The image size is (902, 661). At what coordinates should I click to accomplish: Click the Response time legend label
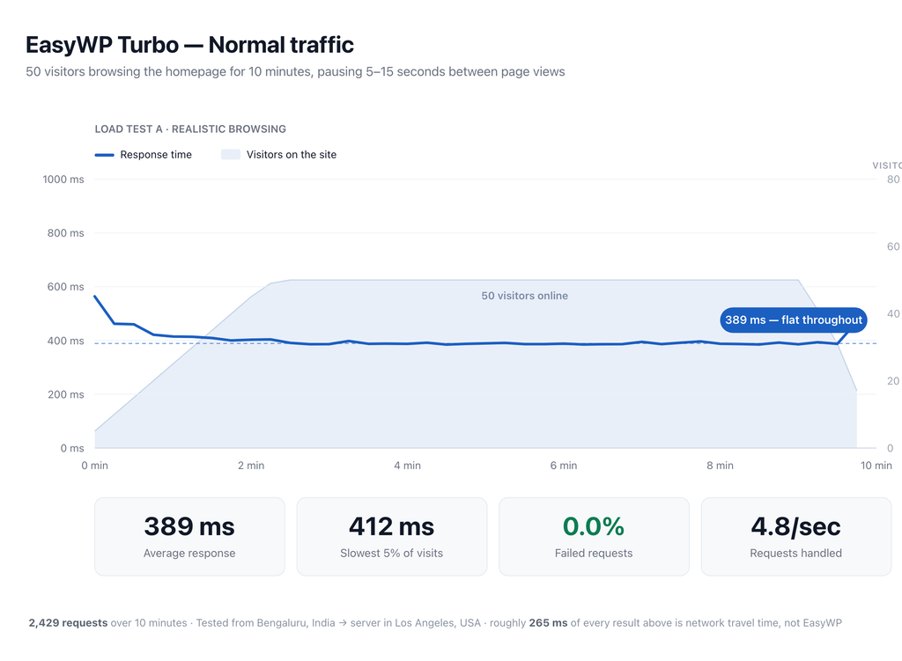click(156, 155)
